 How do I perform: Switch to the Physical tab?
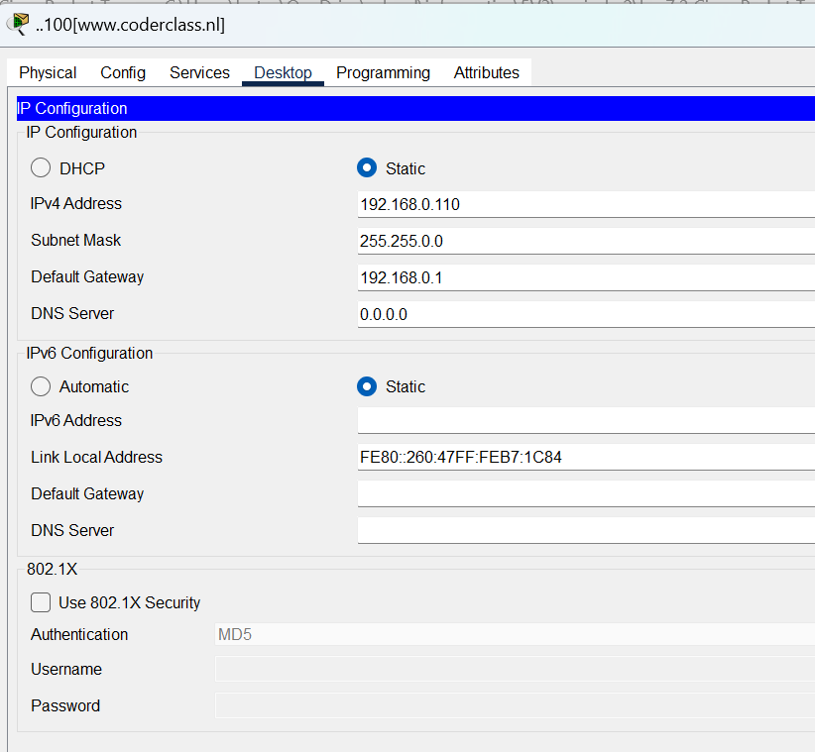pos(47,72)
